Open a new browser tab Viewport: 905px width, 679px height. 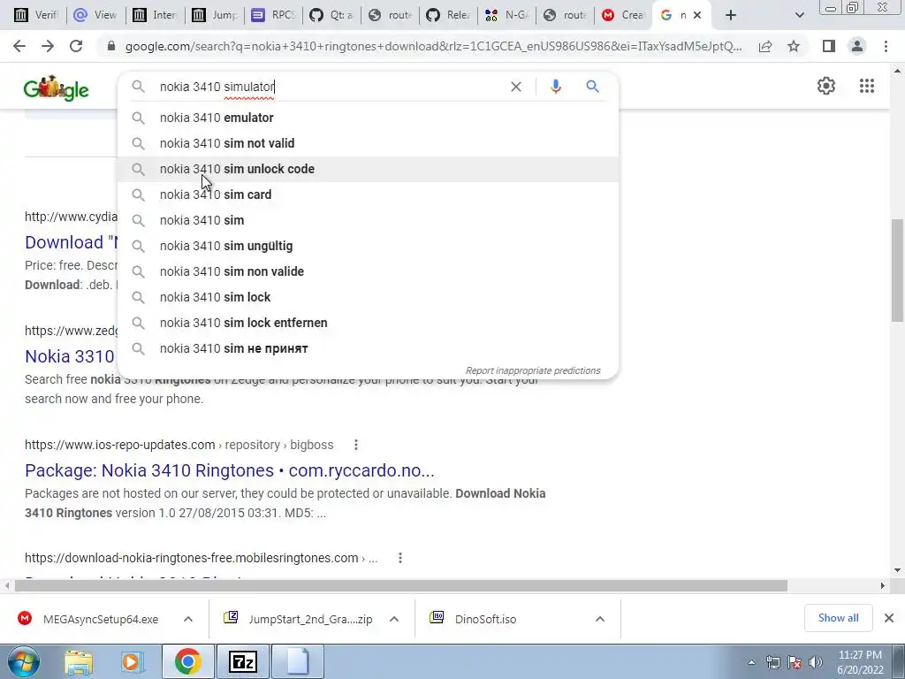click(731, 15)
